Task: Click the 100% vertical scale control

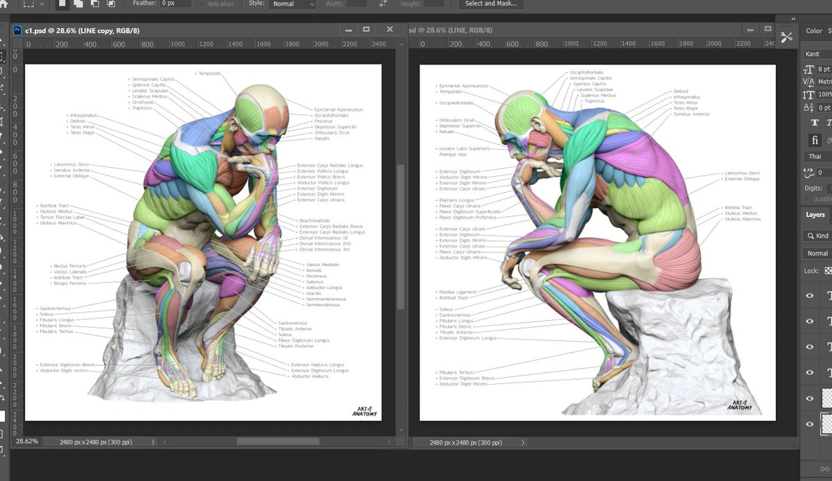Action: (825, 94)
